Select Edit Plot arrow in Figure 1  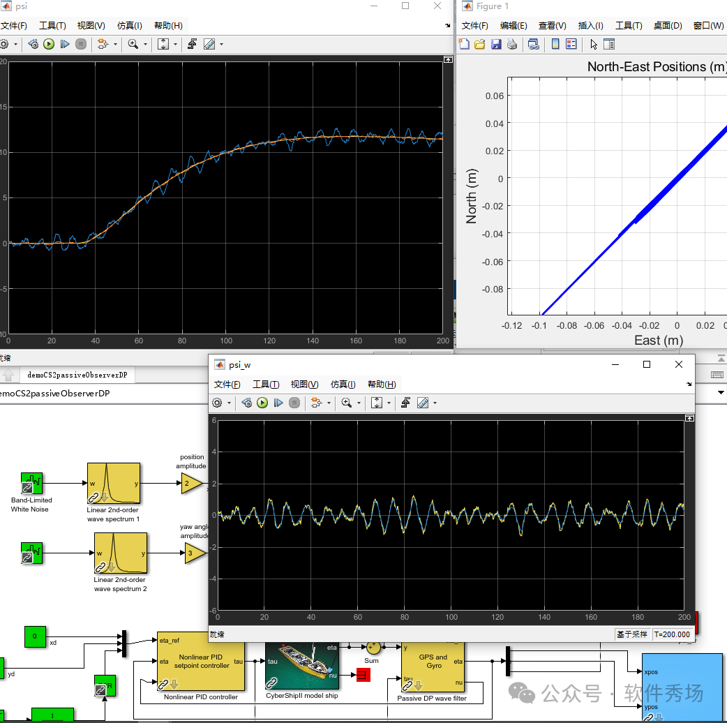(594, 45)
